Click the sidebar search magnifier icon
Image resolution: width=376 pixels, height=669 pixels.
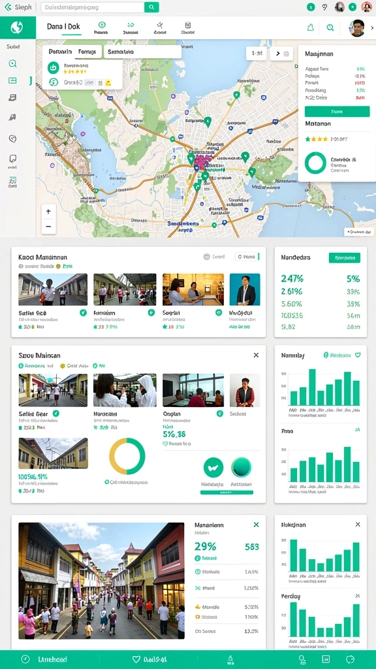pyautogui.click(x=12, y=63)
